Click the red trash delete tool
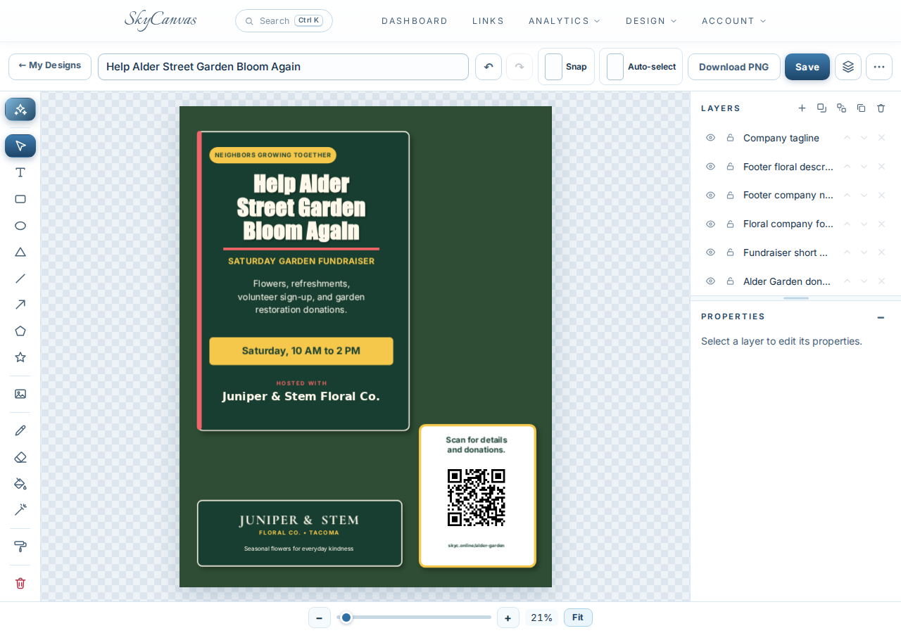The width and height of the screenshot is (901, 633). point(20,583)
